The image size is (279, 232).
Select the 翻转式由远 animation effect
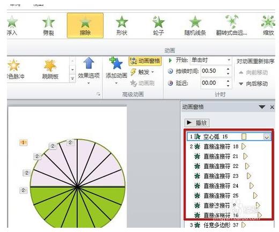232,26
